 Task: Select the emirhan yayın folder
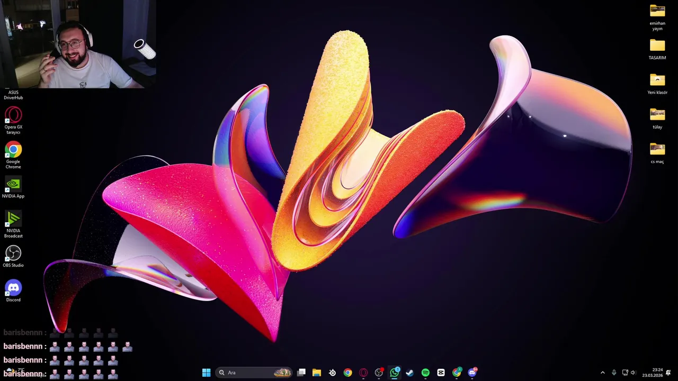[657, 17]
